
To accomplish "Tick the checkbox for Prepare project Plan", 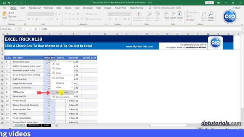I will (x=49, y=109).
